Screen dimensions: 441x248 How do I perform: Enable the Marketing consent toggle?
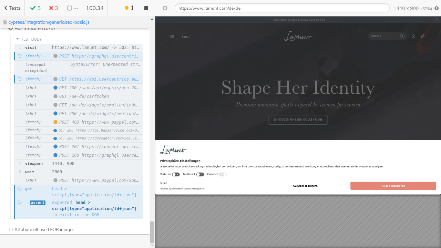[176, 174]
